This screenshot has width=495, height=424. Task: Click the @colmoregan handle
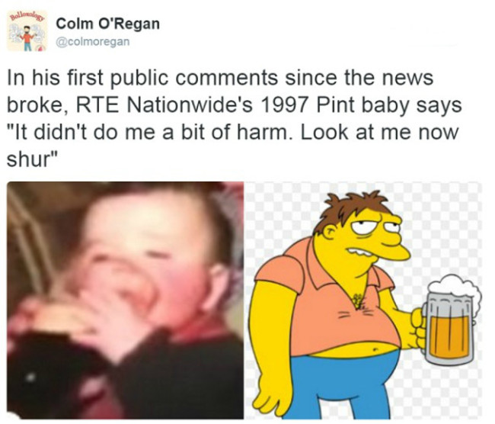pyautogui.click(x=93, y=41)
